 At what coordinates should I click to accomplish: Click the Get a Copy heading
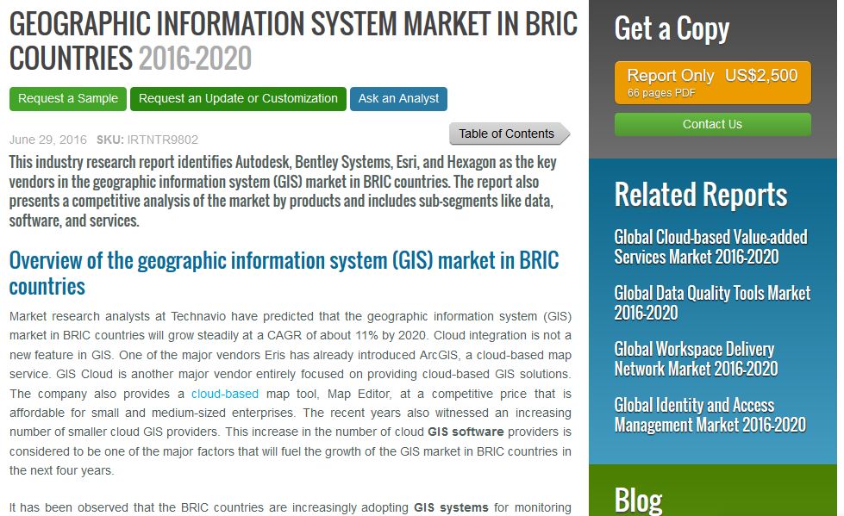coord(672,28)
